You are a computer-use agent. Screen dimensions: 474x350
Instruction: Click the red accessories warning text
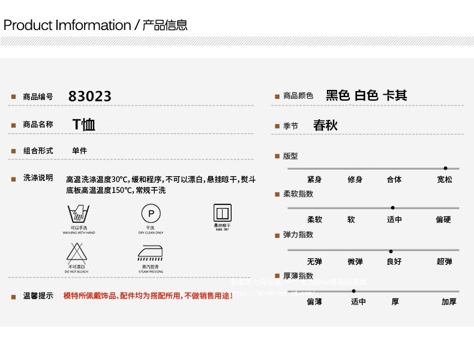[148, 296]
